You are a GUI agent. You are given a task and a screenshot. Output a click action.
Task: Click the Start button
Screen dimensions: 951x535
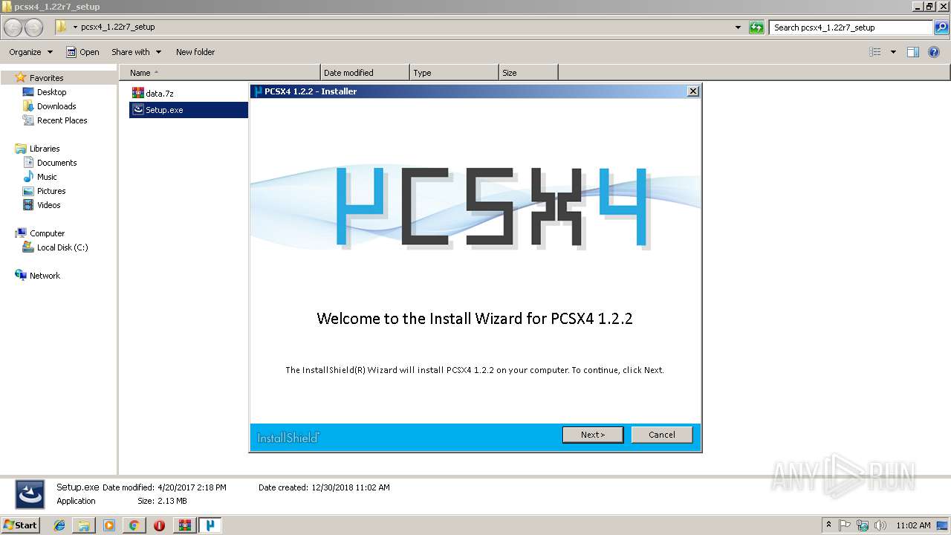pos(21,525)
